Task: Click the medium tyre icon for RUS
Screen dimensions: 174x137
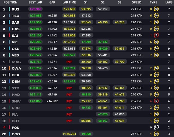Action: pyautogui.click(x=156, y=9)
